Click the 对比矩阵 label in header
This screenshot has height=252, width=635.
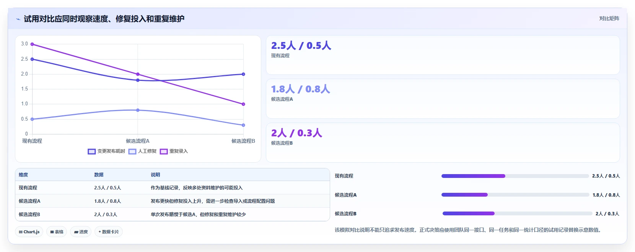coord(609,18)
